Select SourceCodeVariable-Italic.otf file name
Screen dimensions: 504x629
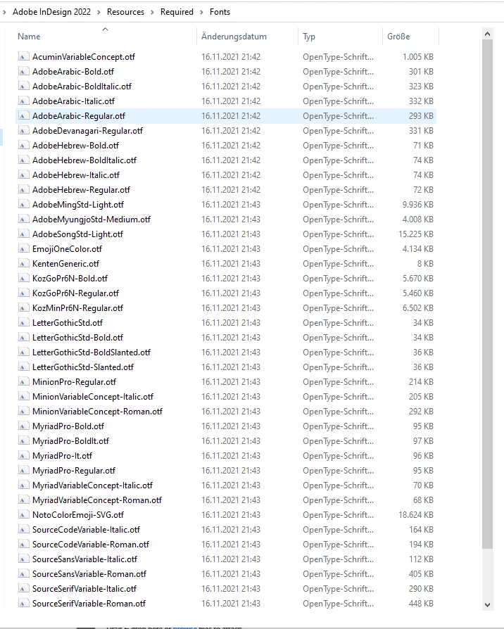pos(87,530)
